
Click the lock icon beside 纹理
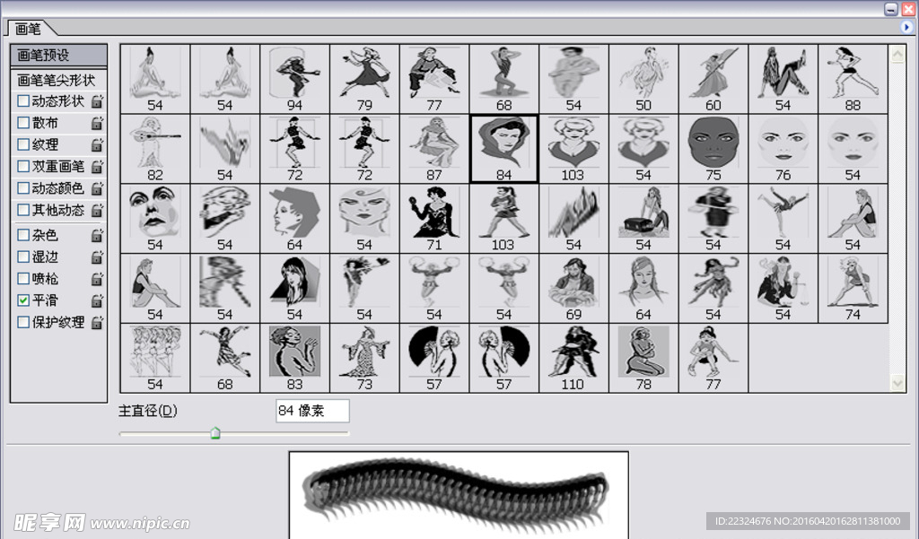coord(97,144)
